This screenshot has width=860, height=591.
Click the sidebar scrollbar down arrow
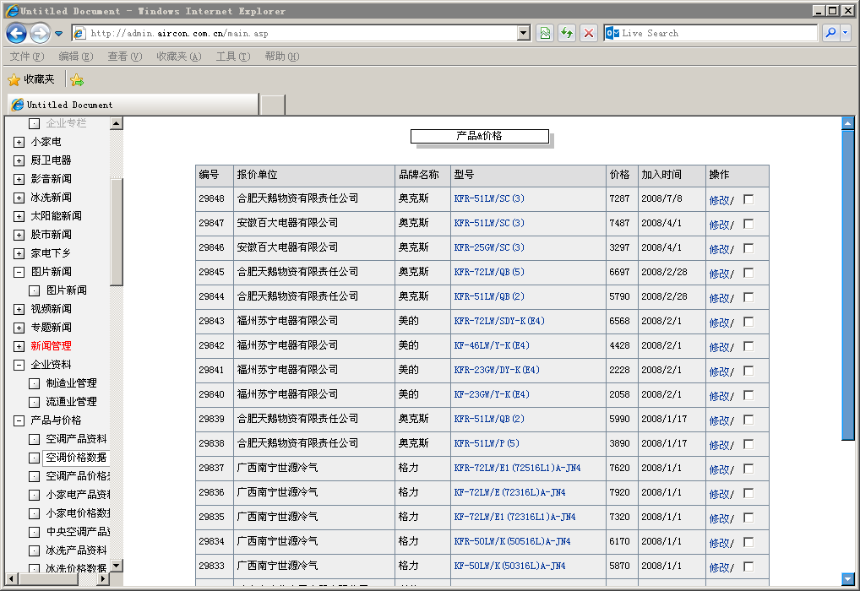(x=117, y=565)
